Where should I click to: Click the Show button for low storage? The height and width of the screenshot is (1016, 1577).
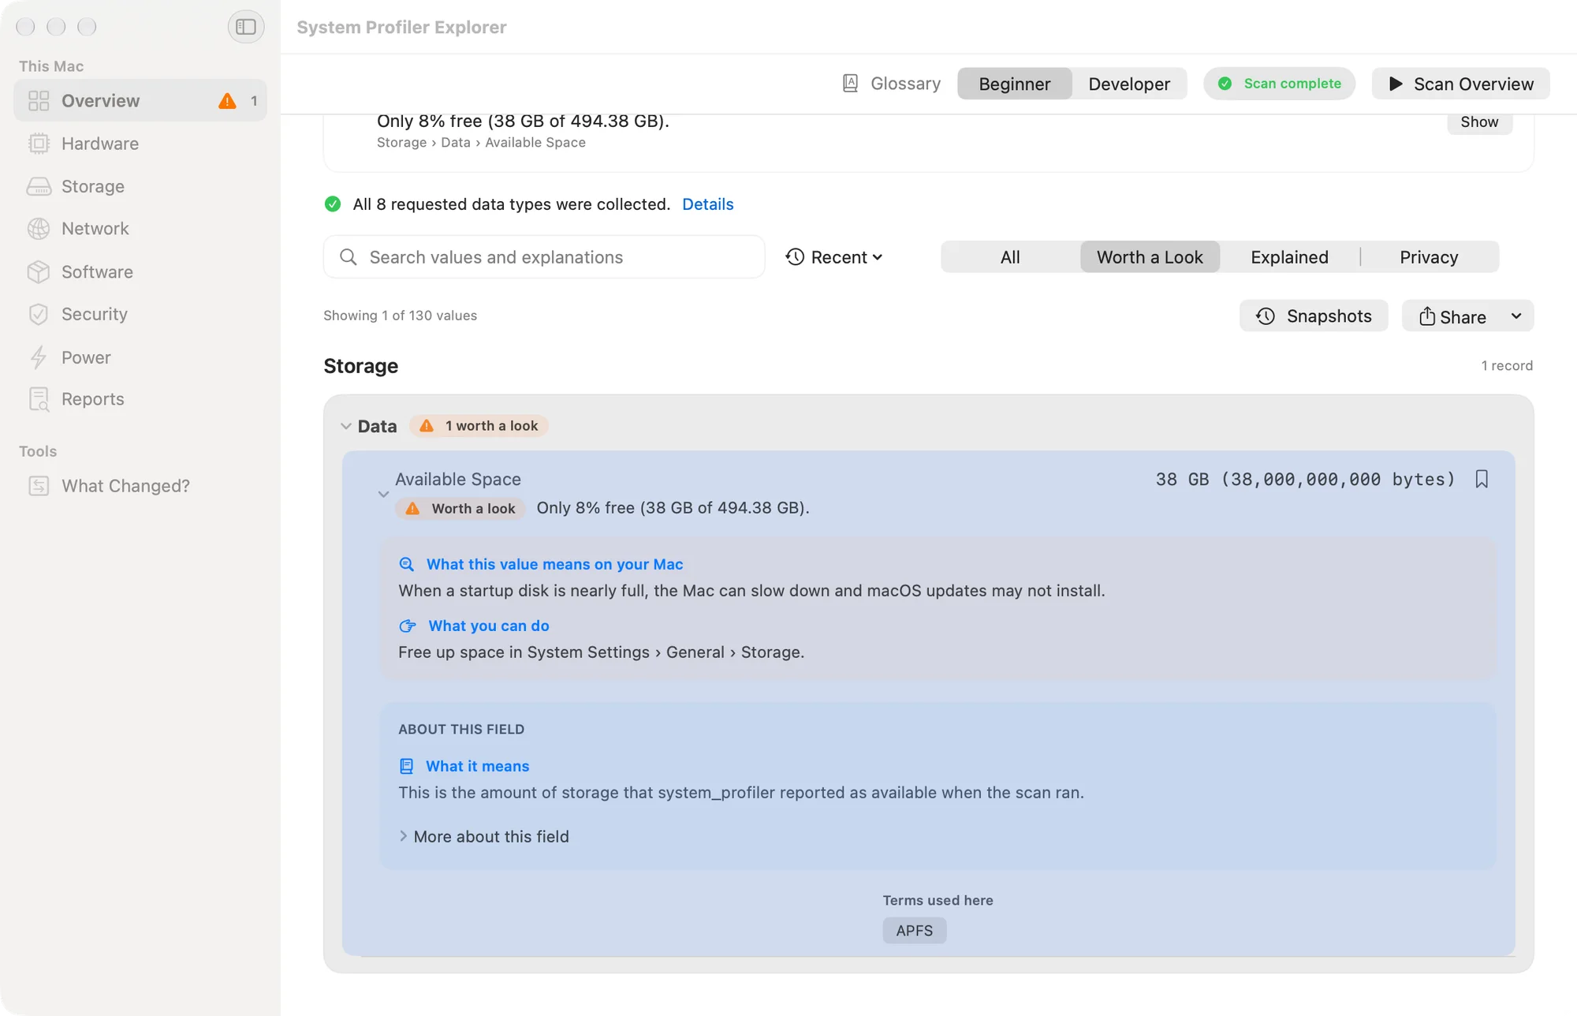(x=1479, y=122)
